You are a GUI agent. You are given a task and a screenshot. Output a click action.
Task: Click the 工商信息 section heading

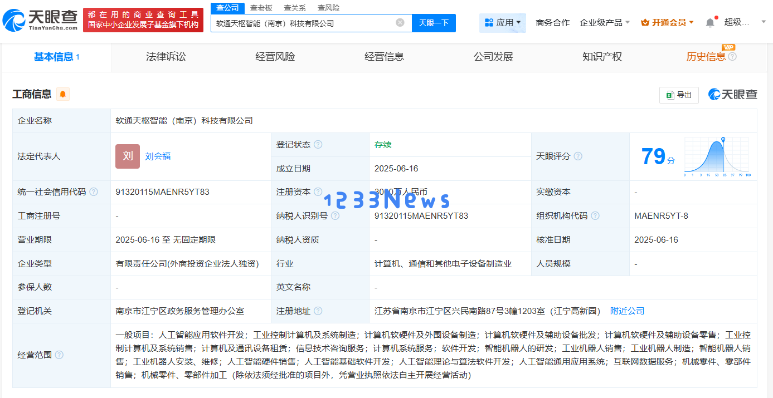(x=32, y=94)
